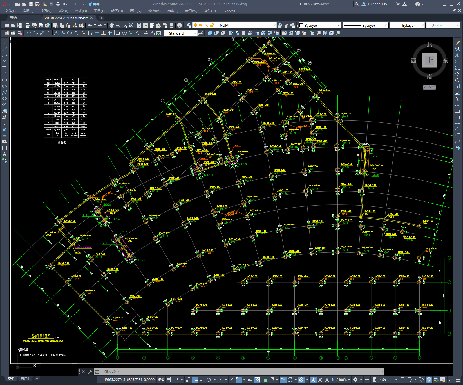Select the Erase tool in modify toolbar
The width and height of the screenshot is (463, 385).
pos(457,43)
